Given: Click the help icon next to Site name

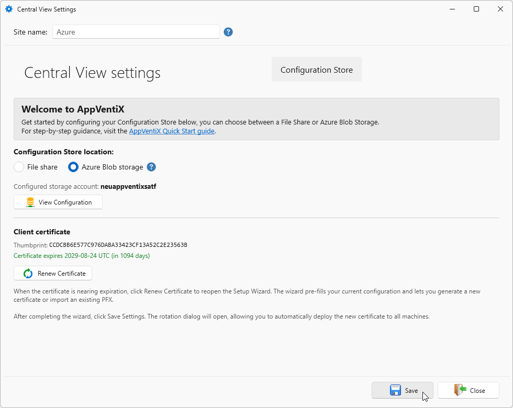Looking at the screenshot, I should pyautogui.click(x=228, y=32).
